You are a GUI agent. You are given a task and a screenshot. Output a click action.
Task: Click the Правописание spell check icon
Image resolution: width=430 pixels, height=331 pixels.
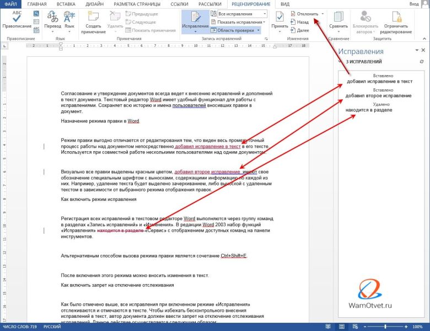pos(17,18)
